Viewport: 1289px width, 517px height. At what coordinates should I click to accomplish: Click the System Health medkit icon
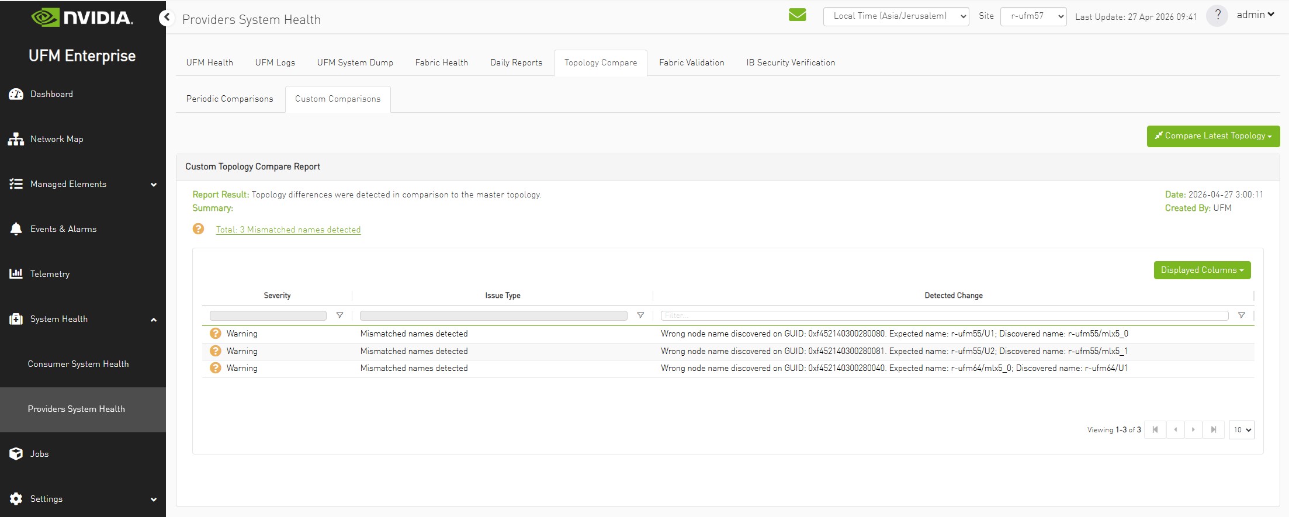click(x=16, y=319)
